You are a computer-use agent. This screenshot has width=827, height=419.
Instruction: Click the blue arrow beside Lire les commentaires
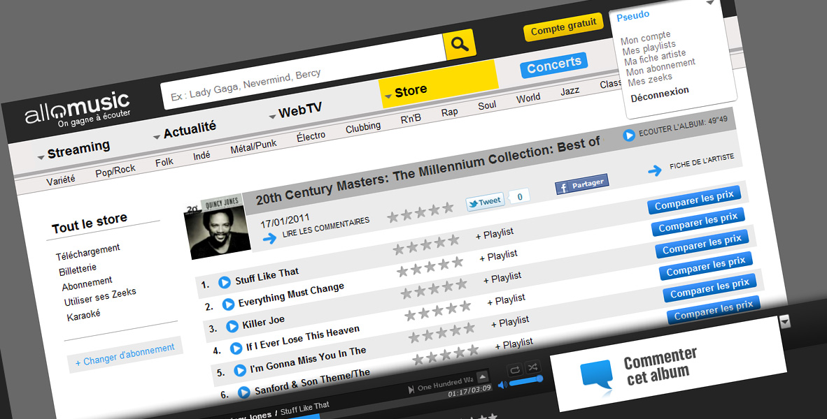click(269, 238)
